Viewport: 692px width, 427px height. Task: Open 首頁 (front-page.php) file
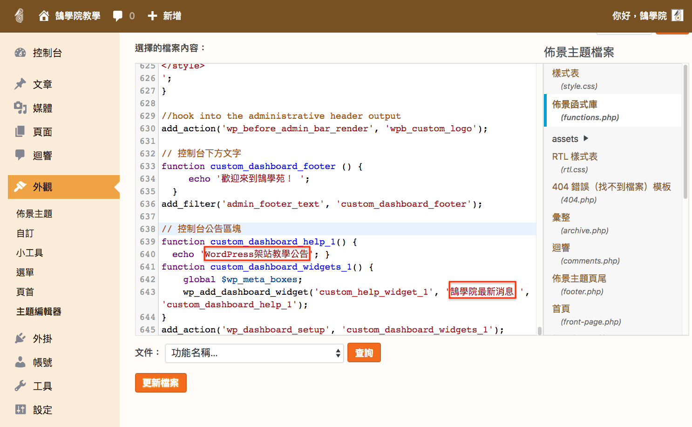click(586, 315)
